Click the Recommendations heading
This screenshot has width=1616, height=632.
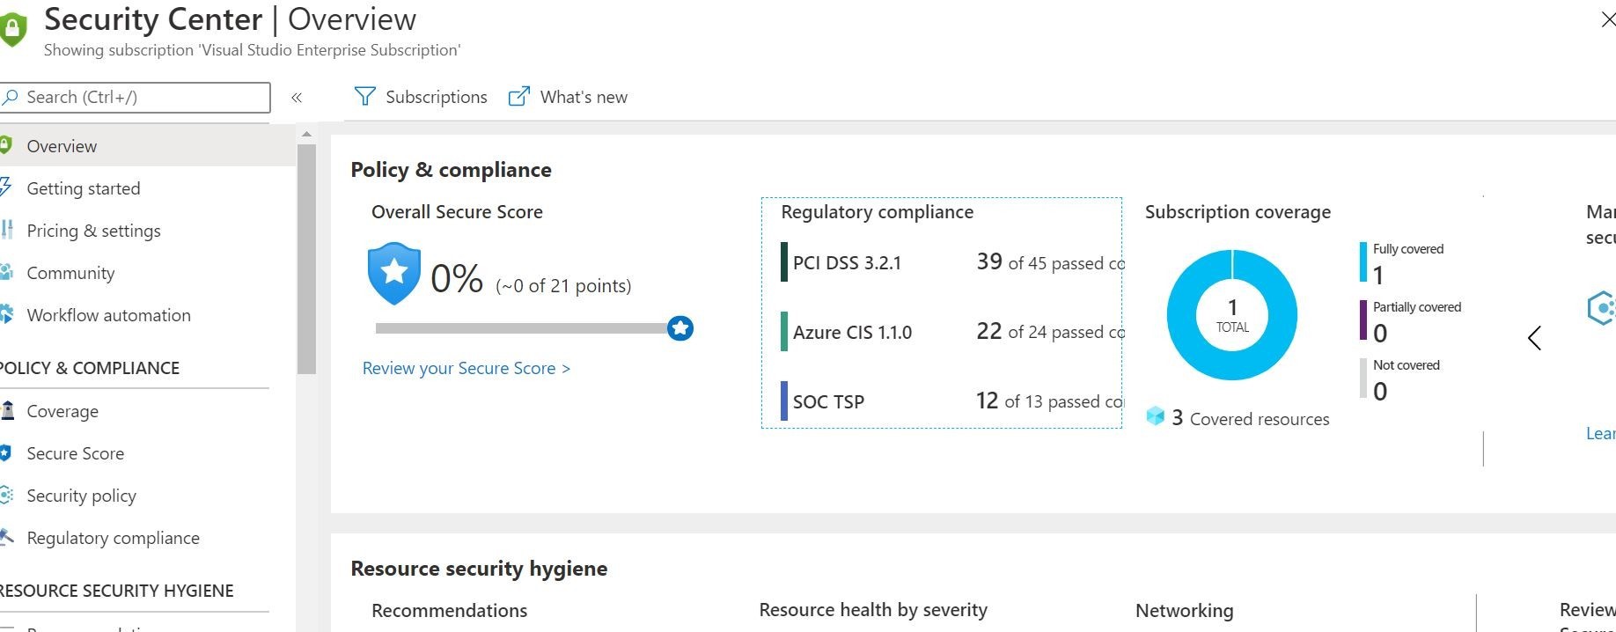(x=449, y=611)
